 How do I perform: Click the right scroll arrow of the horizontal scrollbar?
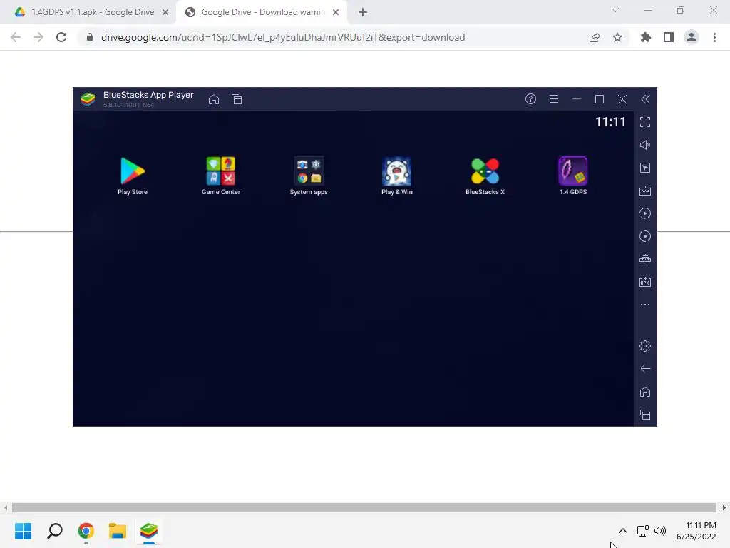[x=724, y=507]
